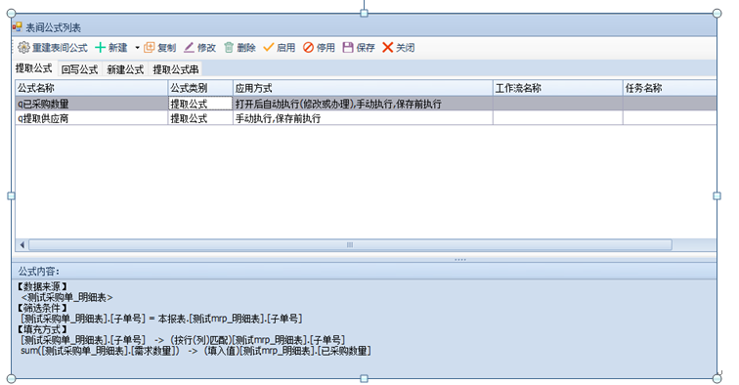The width and height of the screenshot is (739, 385).
Task: Click the 复制 copy icon
Action: (x=149, y=48)
